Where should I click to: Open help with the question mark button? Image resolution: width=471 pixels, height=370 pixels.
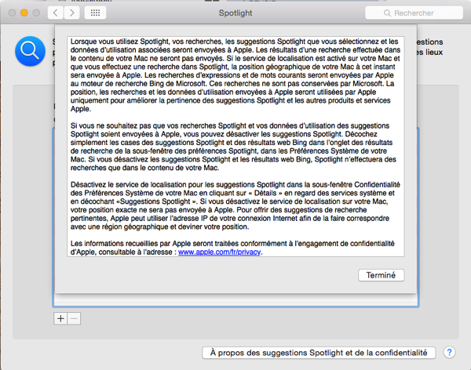click(450, 353)
